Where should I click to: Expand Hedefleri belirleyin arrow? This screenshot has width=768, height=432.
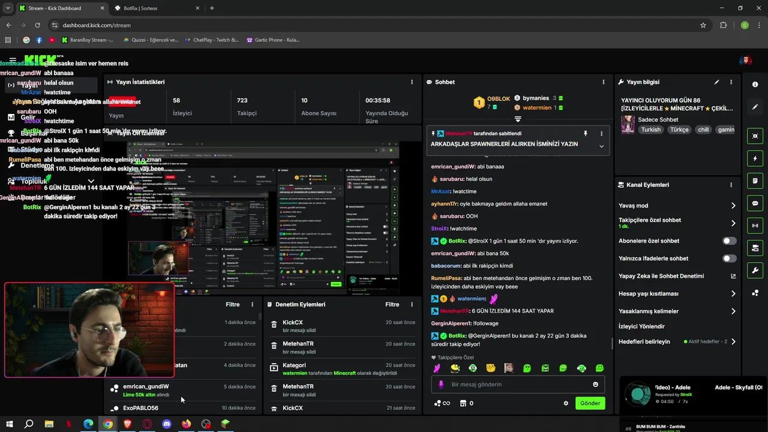pyautogui.click(x=733, y=342)
